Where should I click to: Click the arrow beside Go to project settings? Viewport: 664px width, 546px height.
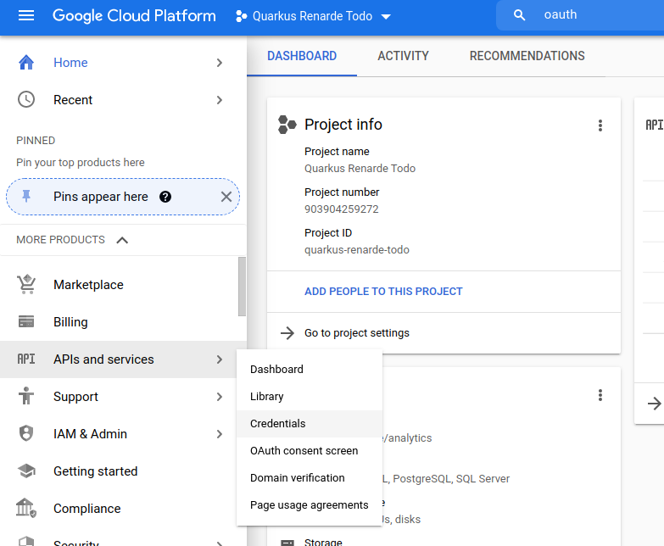[287, 333]
